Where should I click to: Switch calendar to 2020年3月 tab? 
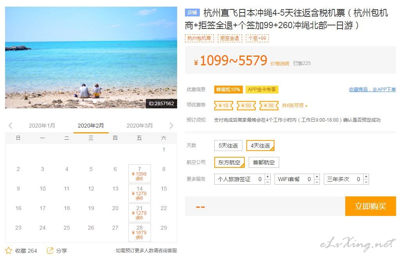[x=140, y=126]
